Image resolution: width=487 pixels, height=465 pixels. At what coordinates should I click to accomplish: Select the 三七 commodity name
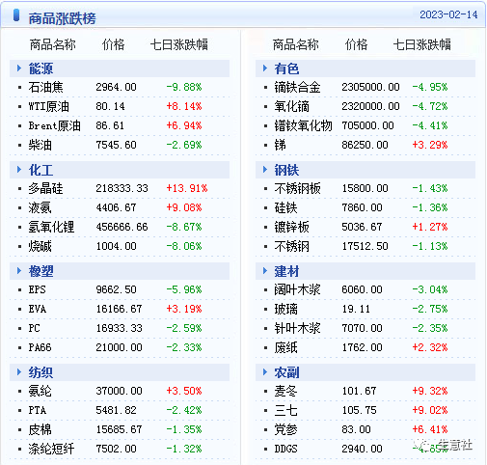pos(285,410)
